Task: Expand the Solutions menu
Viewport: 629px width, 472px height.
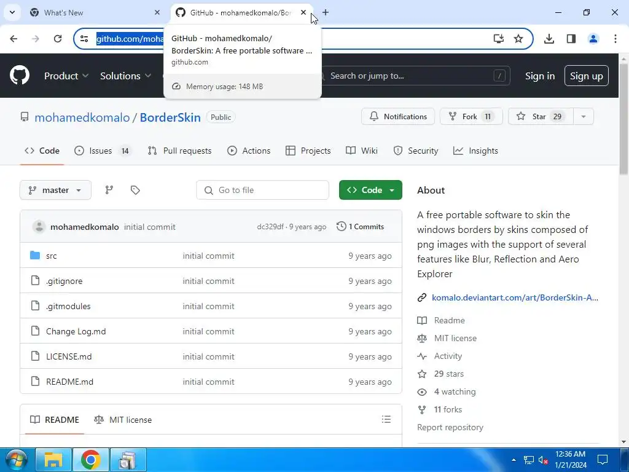Action: (125, 76)
